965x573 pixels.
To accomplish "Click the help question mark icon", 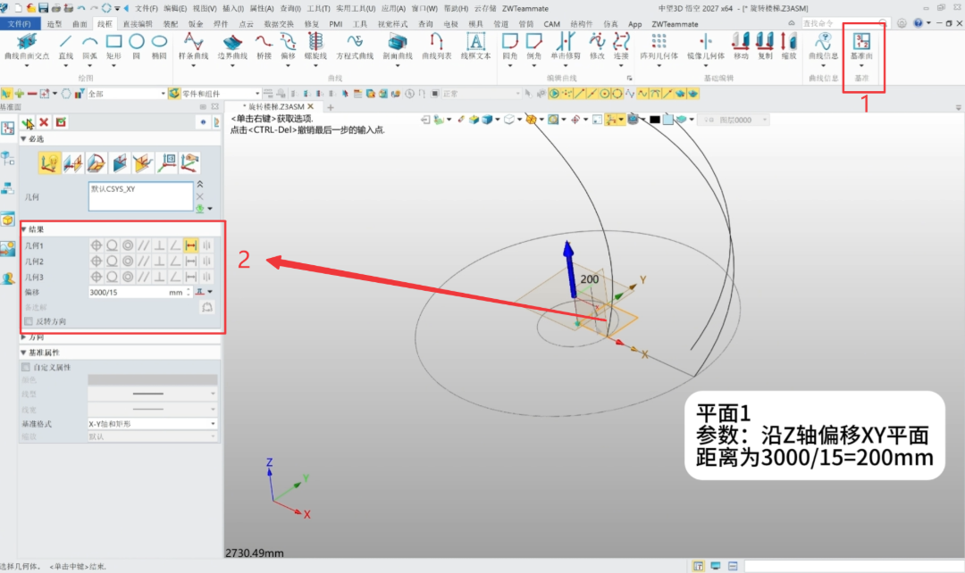I will click(x=918, y=23).
